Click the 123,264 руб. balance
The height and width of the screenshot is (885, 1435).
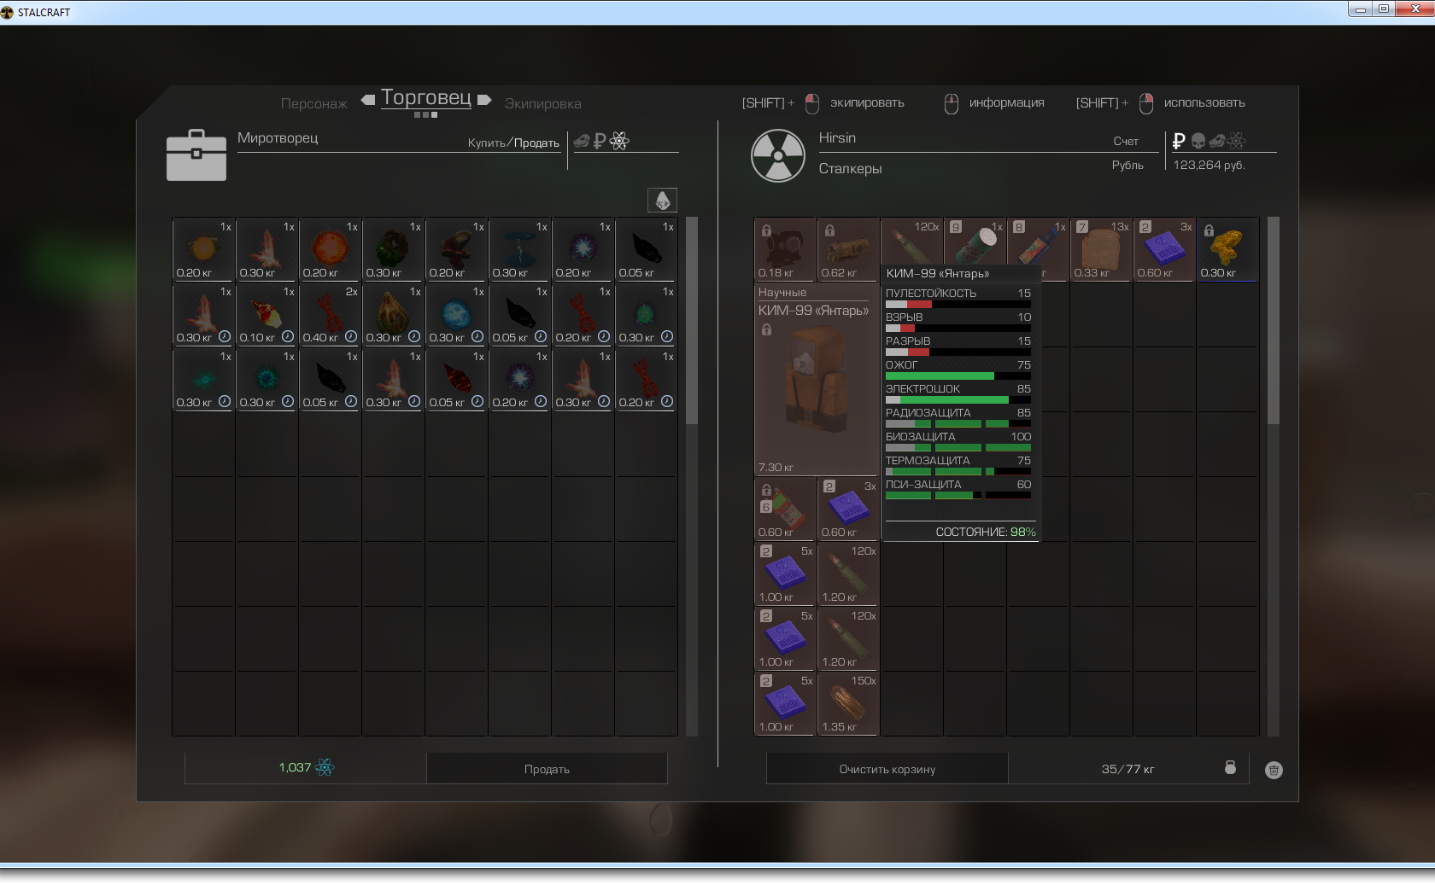tap(1209, 165)
